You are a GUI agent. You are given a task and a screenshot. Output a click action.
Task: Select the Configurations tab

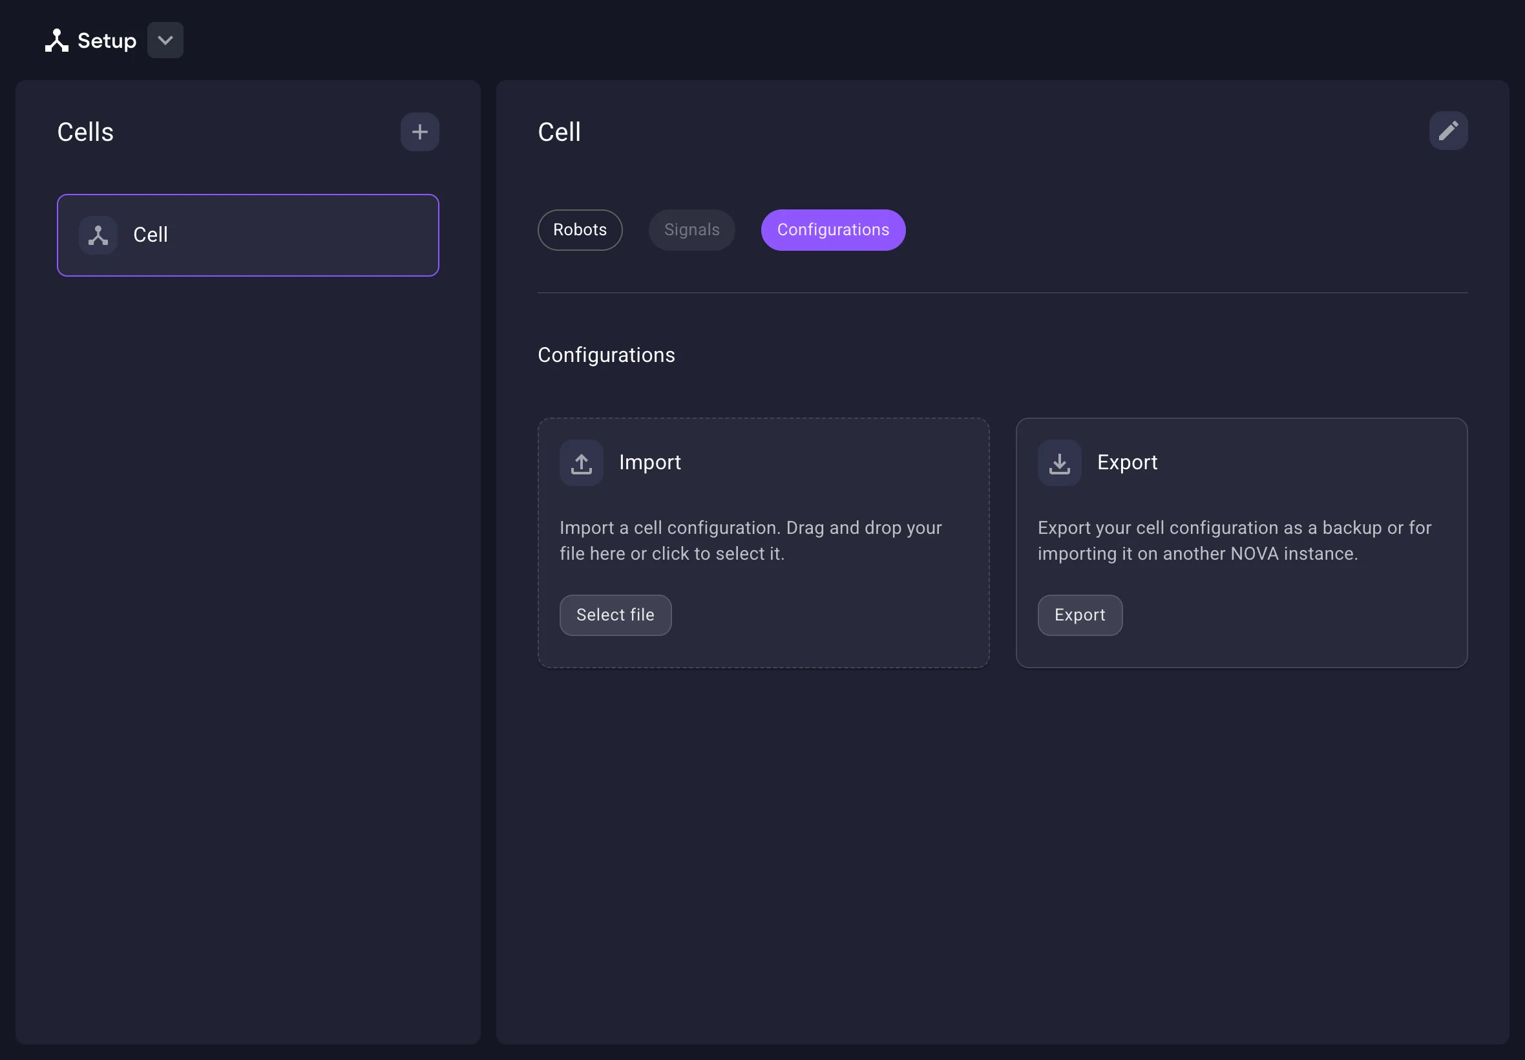click(x=832, y=230)
